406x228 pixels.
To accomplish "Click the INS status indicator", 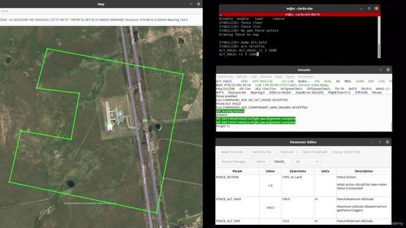I will (317, 81).
